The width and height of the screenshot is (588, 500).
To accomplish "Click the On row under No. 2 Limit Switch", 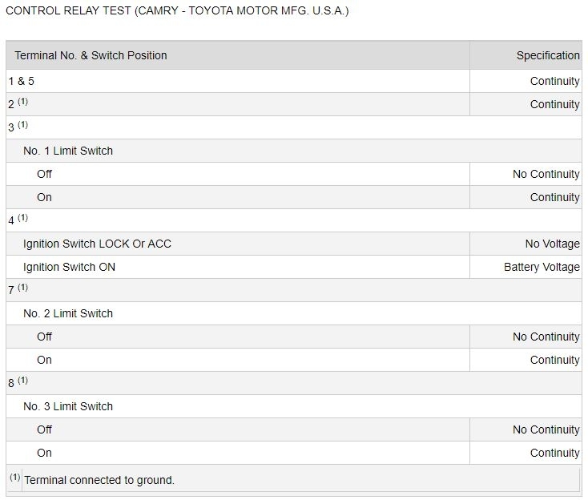I will click(44, 360).
